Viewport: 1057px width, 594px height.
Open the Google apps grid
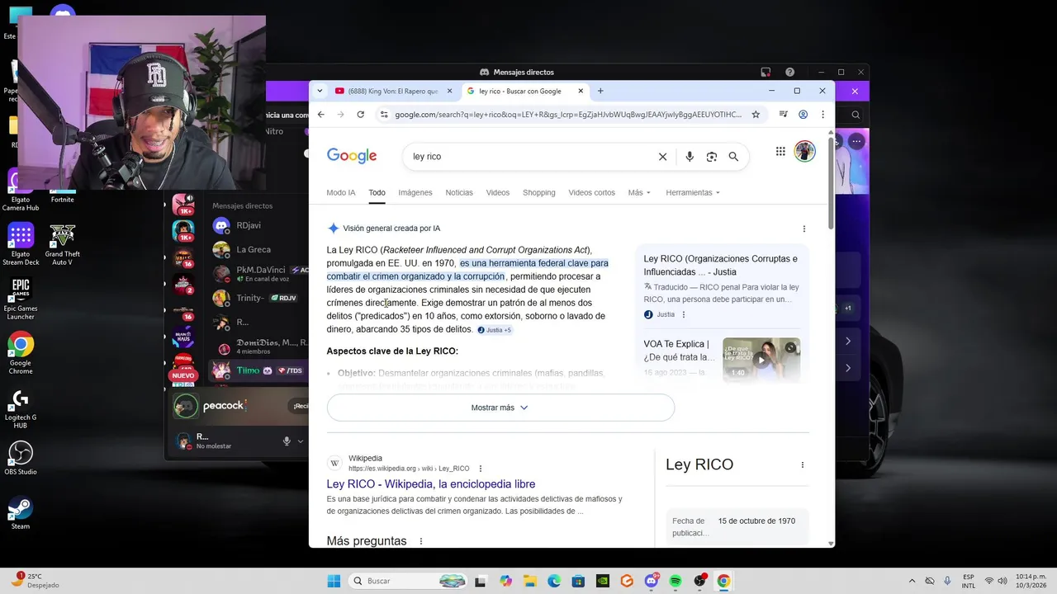click(x=780, y=151)
